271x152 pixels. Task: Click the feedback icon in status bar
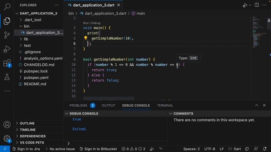click(256, 149)
